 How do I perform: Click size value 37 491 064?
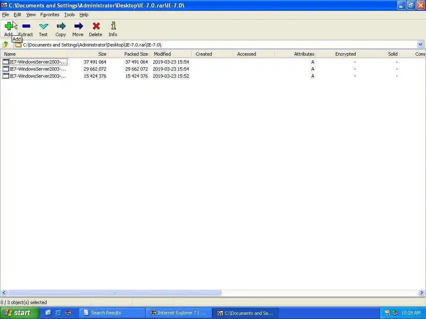tap(95, 62)
